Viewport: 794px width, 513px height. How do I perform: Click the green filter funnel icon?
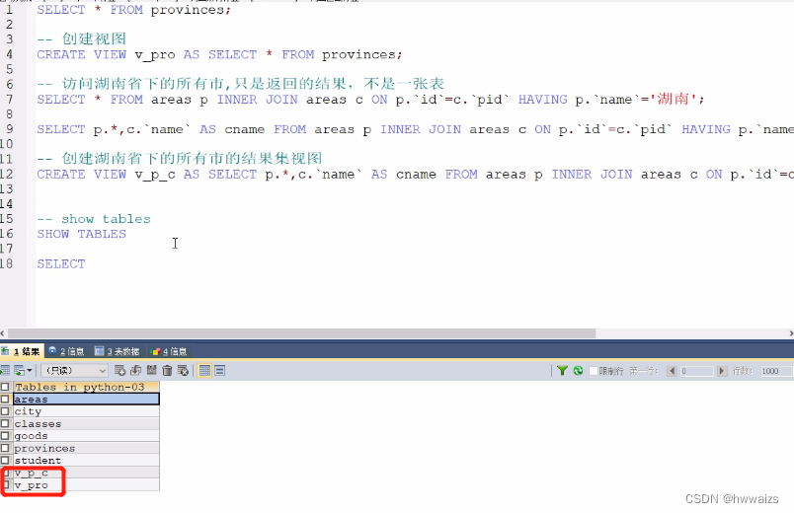coord(562,371)
